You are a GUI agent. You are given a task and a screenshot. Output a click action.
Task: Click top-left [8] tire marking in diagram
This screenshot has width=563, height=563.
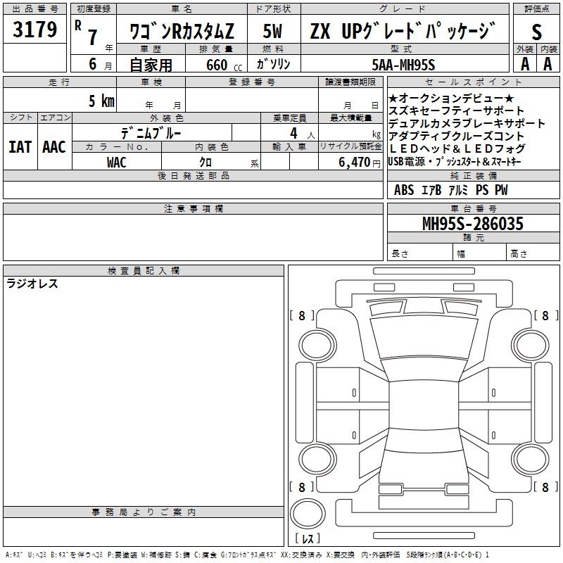(x=302, y=315)
